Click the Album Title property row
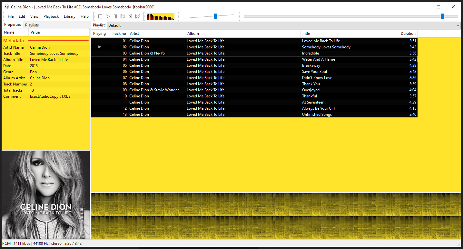The height and width of the screenshot is (249, 463). click(46, 60)
